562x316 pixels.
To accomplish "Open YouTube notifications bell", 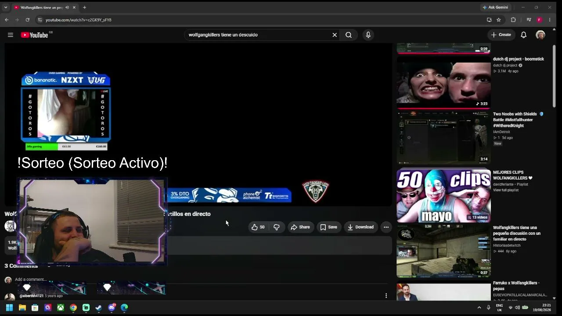I will (x=523, y=35).
